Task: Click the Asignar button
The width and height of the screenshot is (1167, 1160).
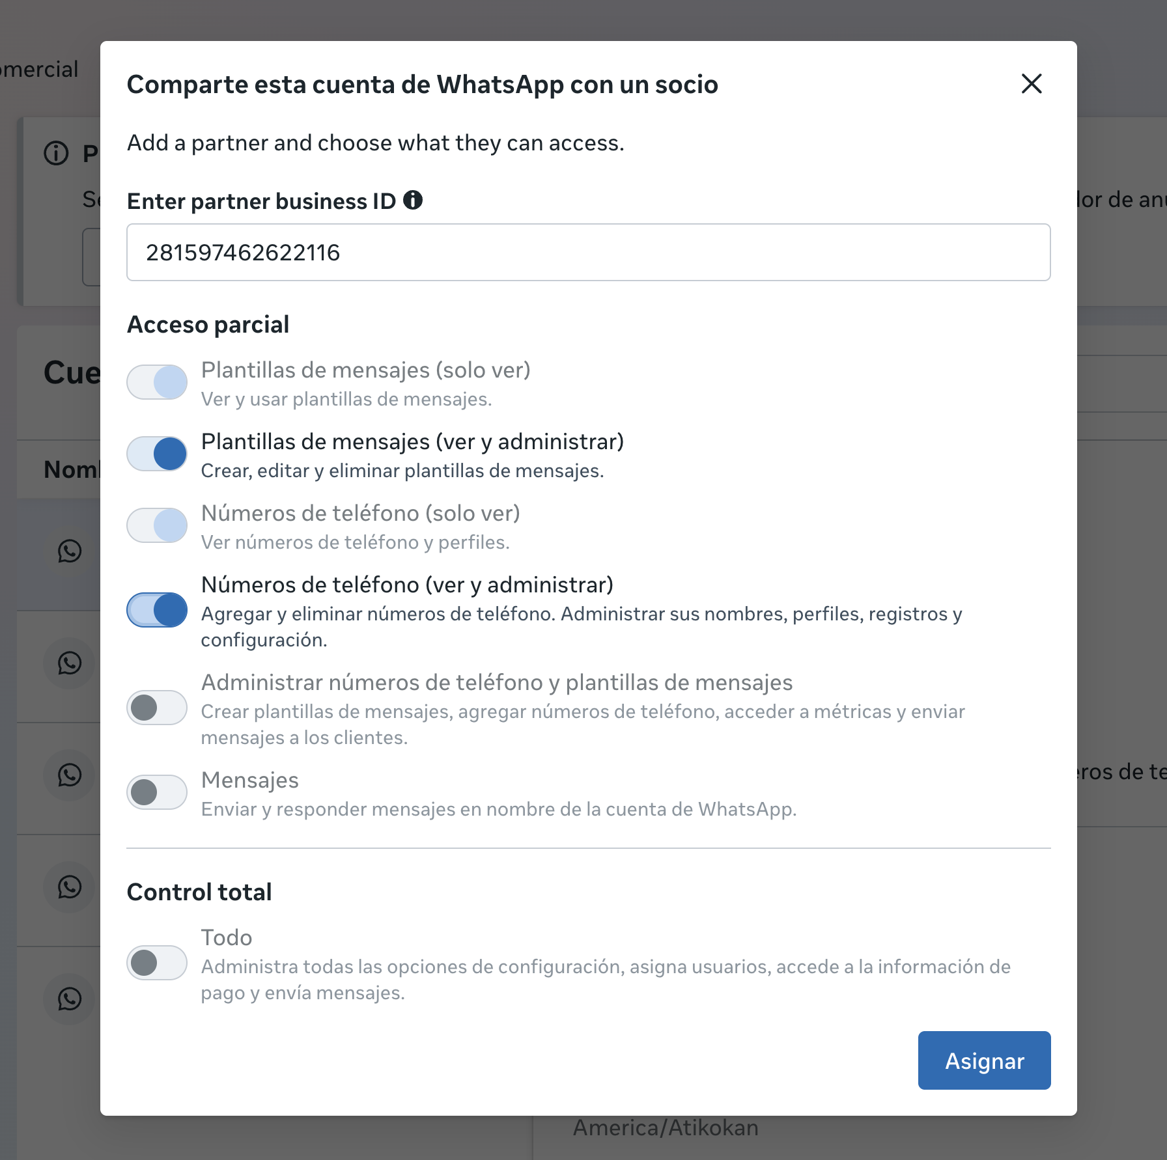Action: pos(983,1060)
